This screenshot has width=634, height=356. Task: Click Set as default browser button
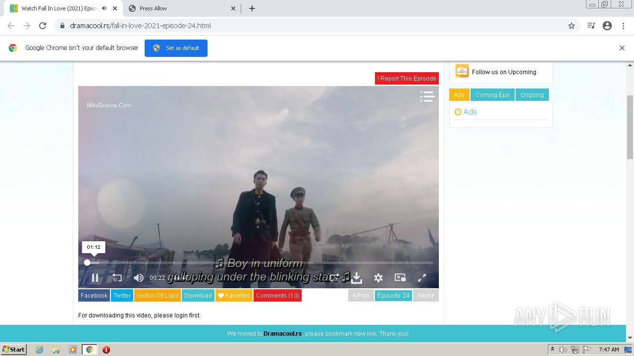click(x=176, y=48)
